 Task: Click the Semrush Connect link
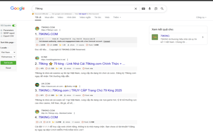(x=107, y=41)
